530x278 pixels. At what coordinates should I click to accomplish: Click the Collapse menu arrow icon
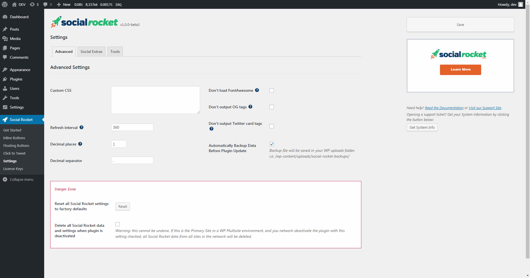(x=5, y=179)
